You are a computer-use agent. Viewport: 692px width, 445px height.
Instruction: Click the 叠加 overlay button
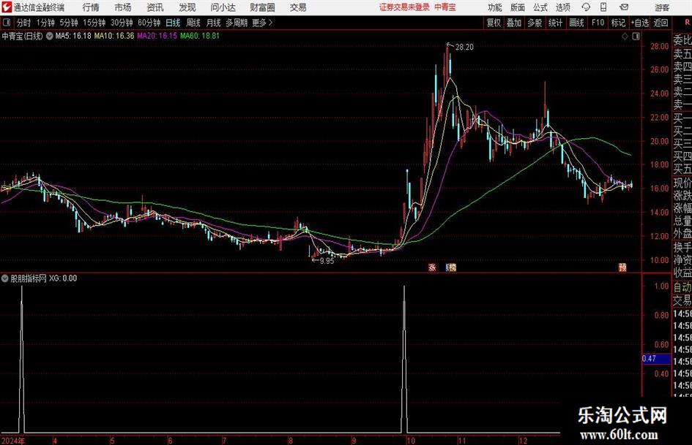(x=514, y=23)
